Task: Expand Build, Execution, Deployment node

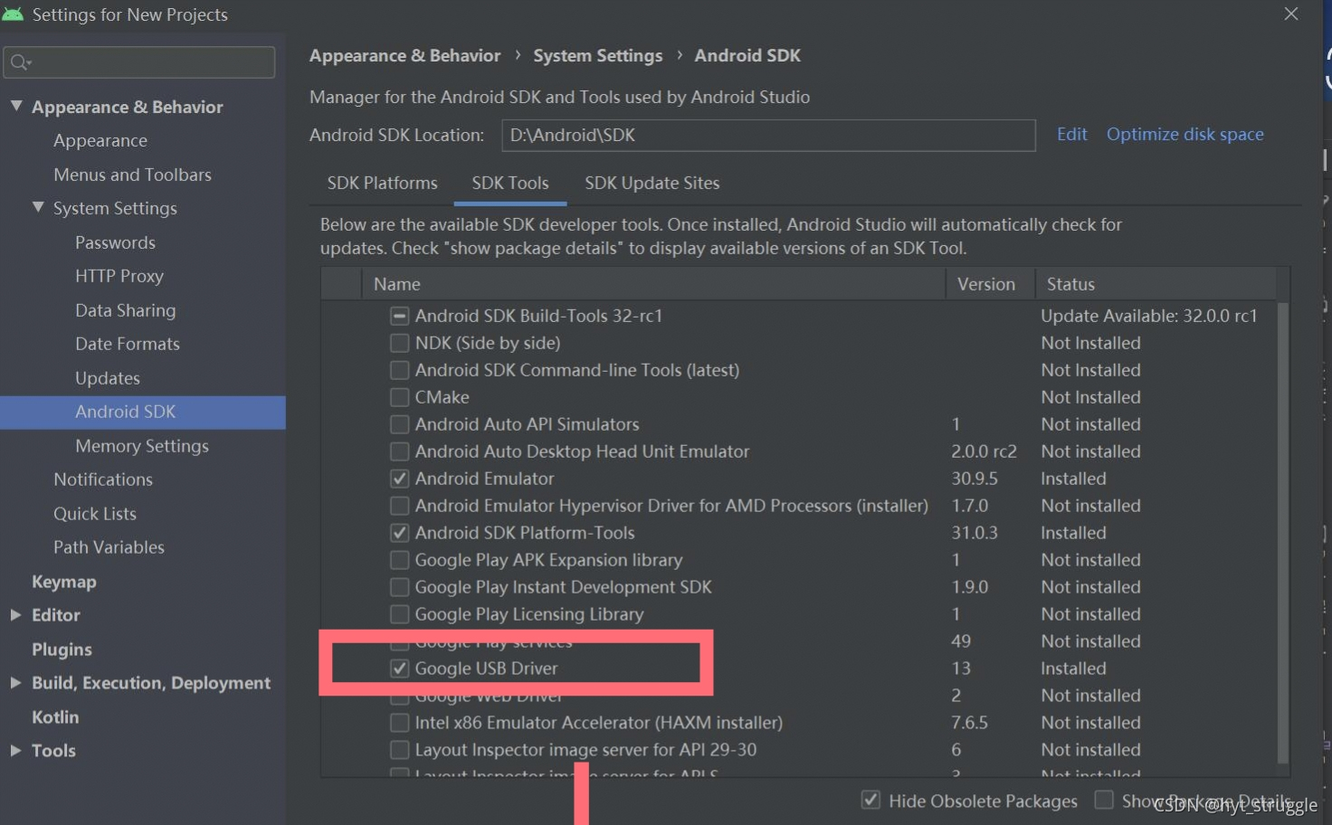Action: (16, 683)
